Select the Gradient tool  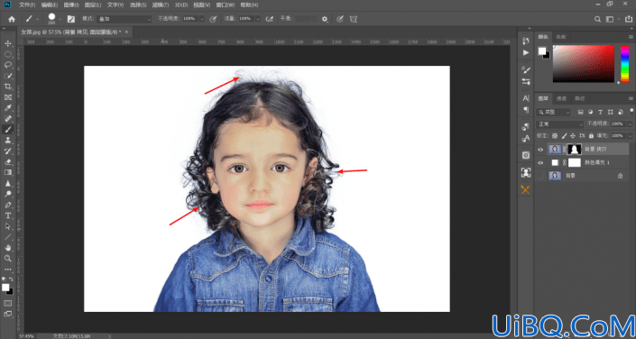click(8, 172)
